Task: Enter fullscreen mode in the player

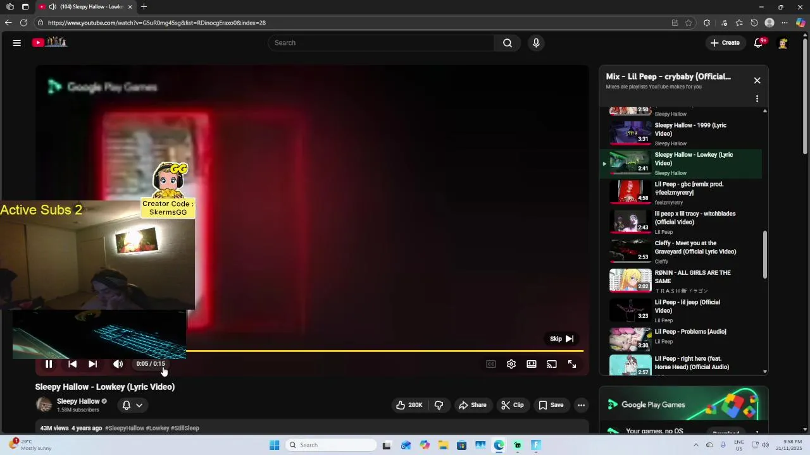Action: coord(572,364)
